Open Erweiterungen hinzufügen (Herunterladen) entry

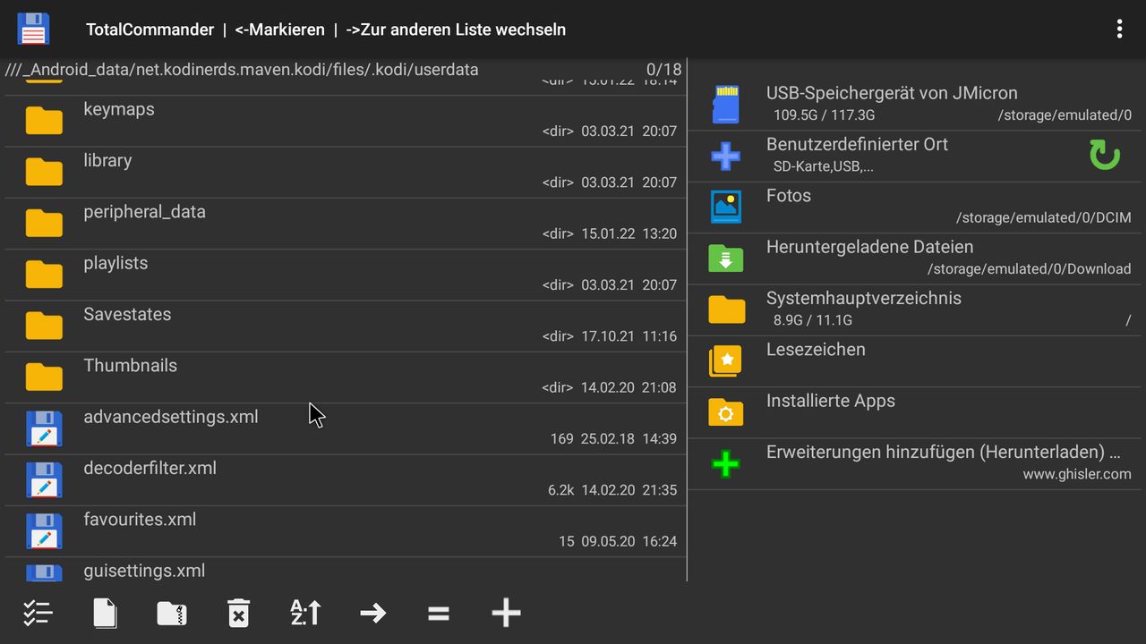point(914,463)
